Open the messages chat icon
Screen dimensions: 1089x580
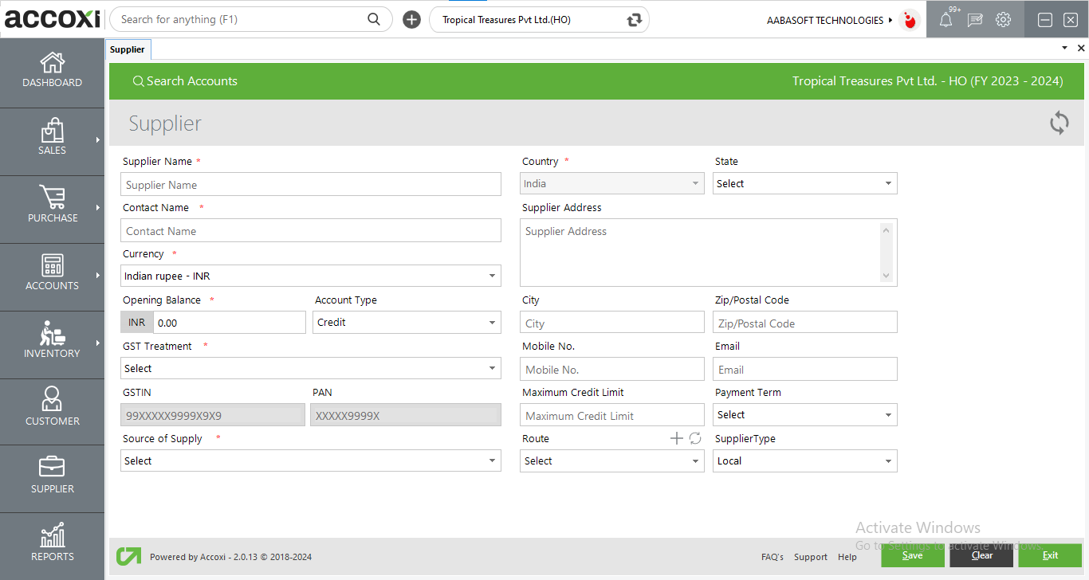pos(974,21)
